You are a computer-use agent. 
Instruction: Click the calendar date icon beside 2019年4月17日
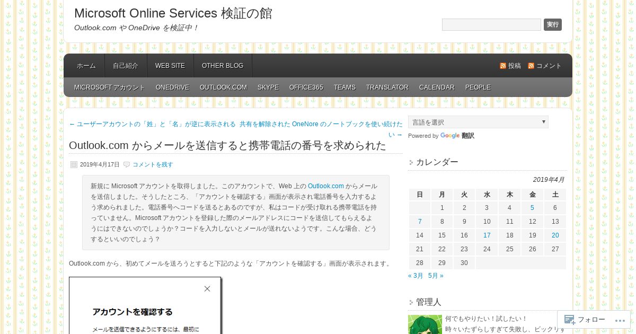pos(74,164)
